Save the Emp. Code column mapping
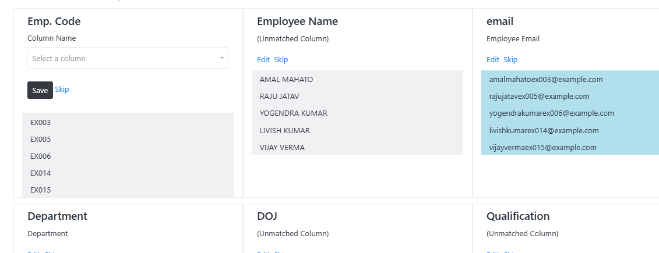This screenshot has height=253, width=659. pyautogui.click(x=40, y=90)
